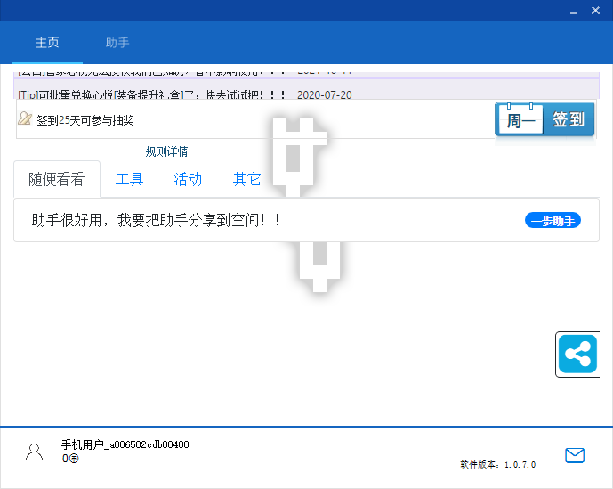This screenshot has height=489, width=613.
Task: Switch to the 主页 tab
Action: 47,42
